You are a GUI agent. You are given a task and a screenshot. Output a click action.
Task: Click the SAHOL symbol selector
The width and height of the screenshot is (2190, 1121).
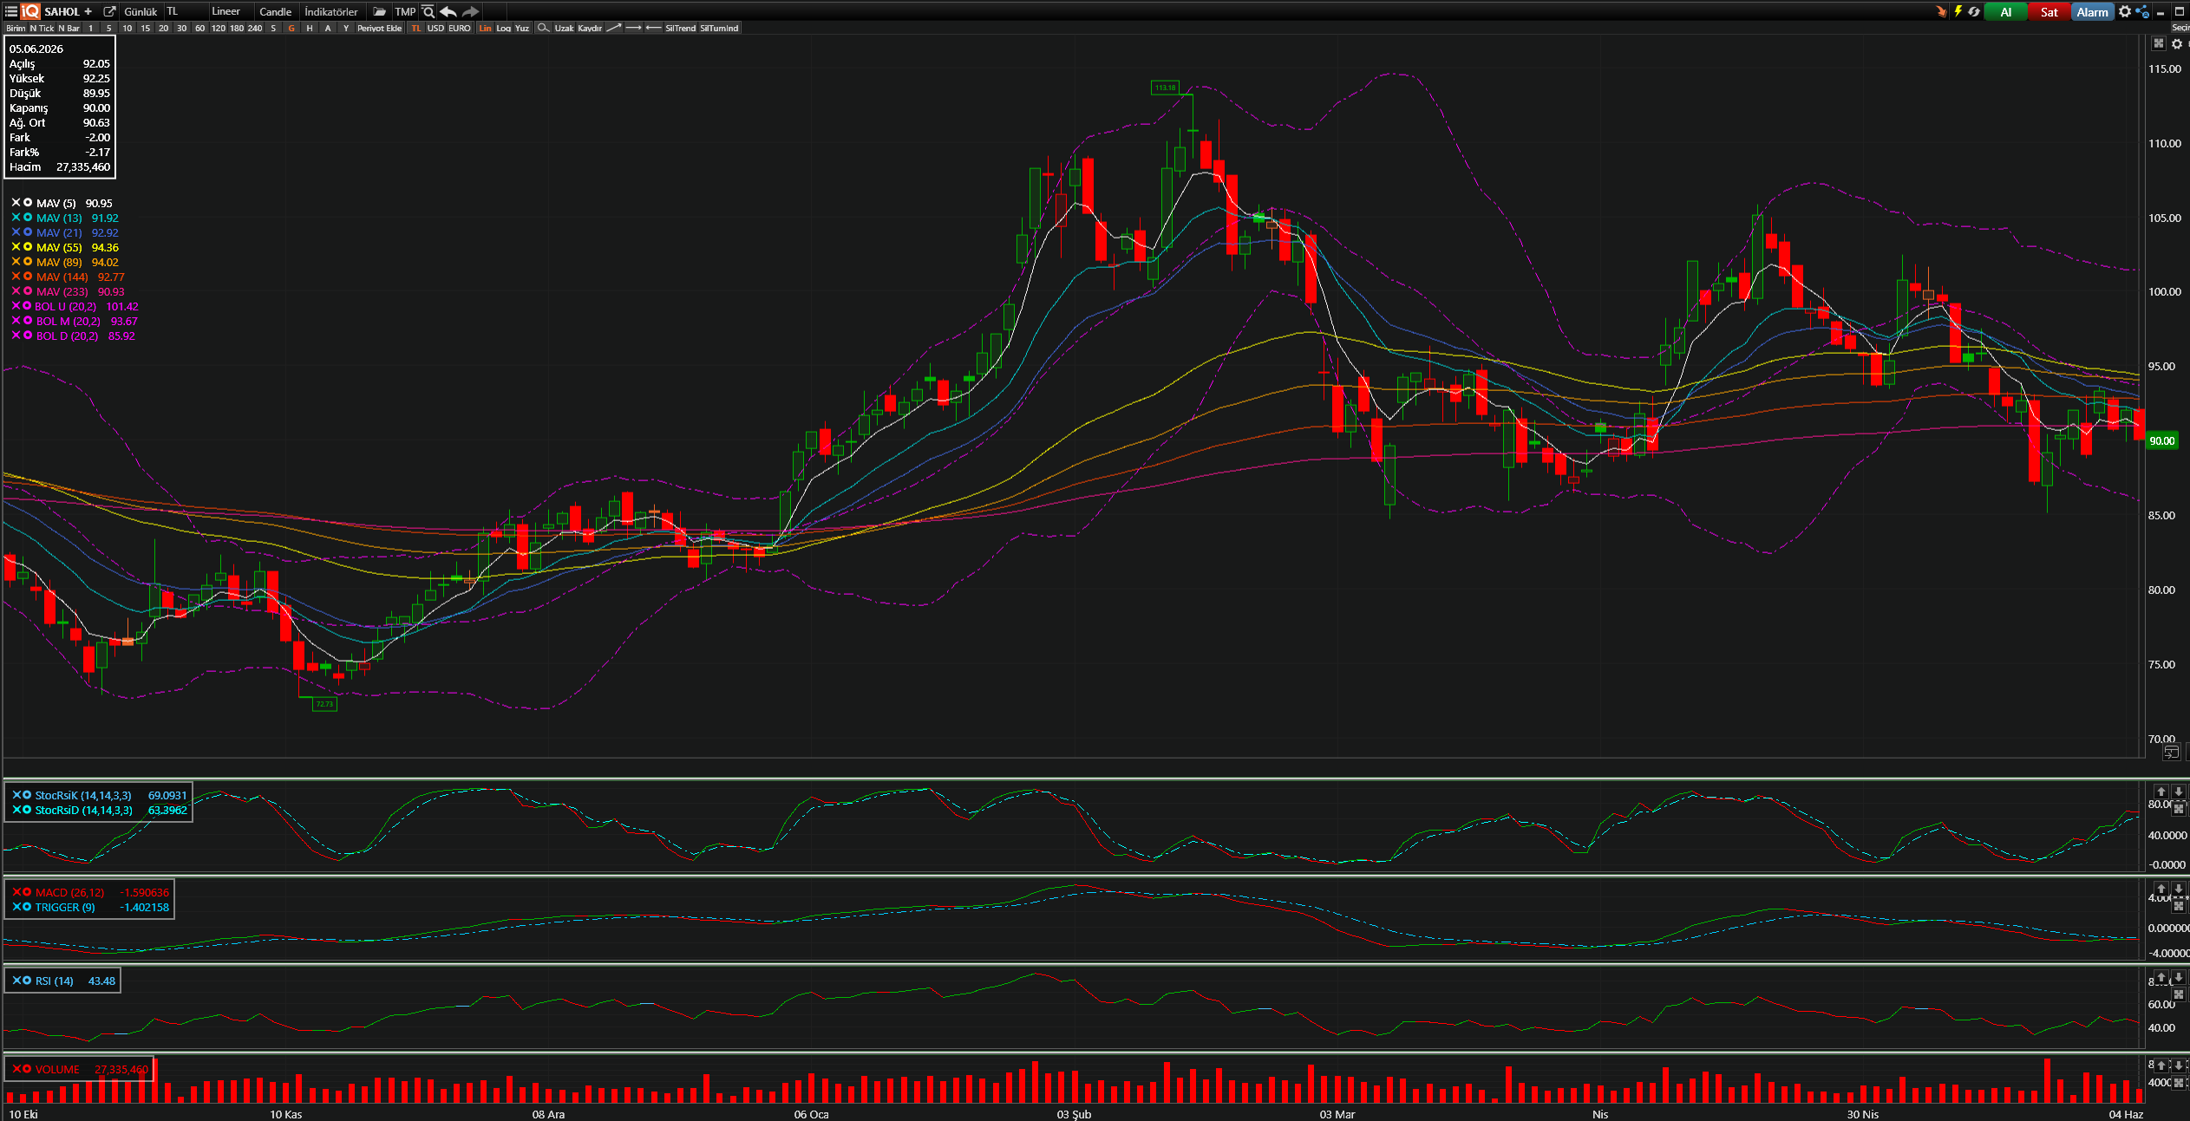click(62, 11)
